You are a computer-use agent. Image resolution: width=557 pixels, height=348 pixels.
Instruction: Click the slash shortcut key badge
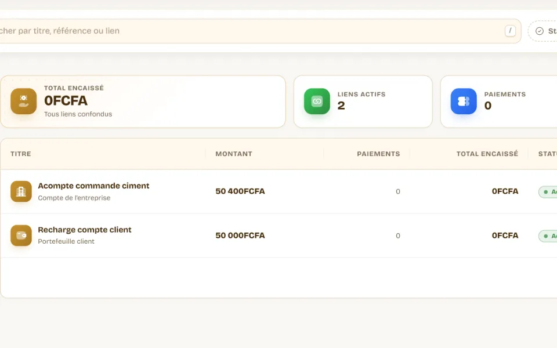point(510,31)
